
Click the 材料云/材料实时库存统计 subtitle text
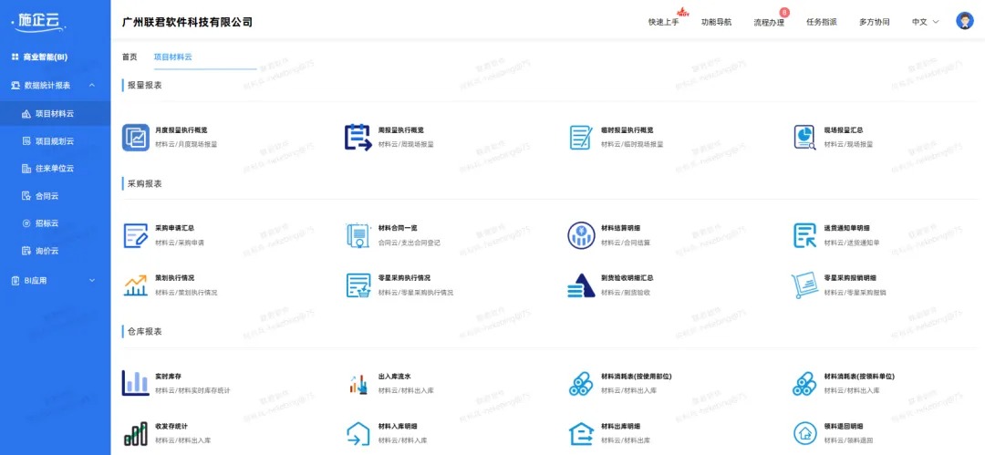(192, 391)
